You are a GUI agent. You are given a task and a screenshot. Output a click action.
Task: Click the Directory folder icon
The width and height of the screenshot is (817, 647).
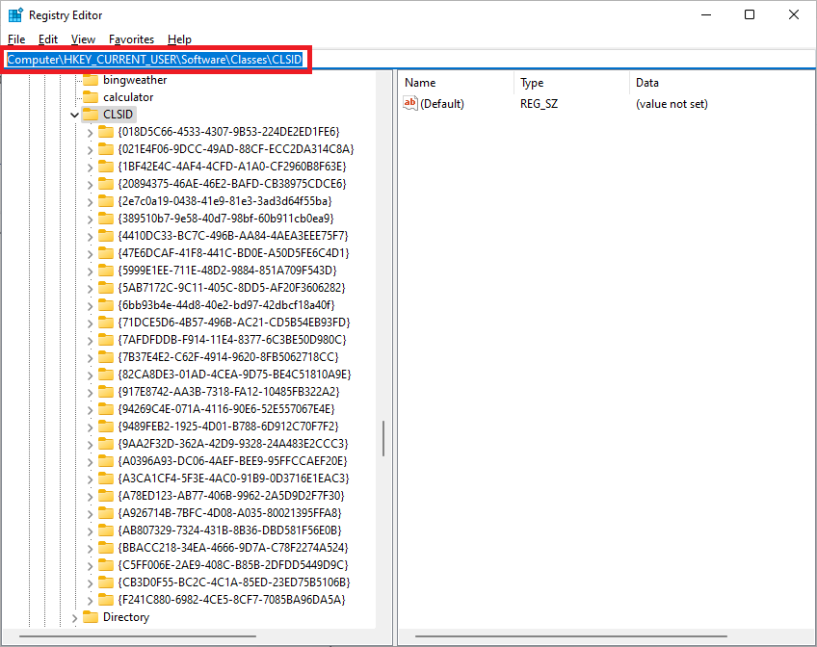coord(91,617)
